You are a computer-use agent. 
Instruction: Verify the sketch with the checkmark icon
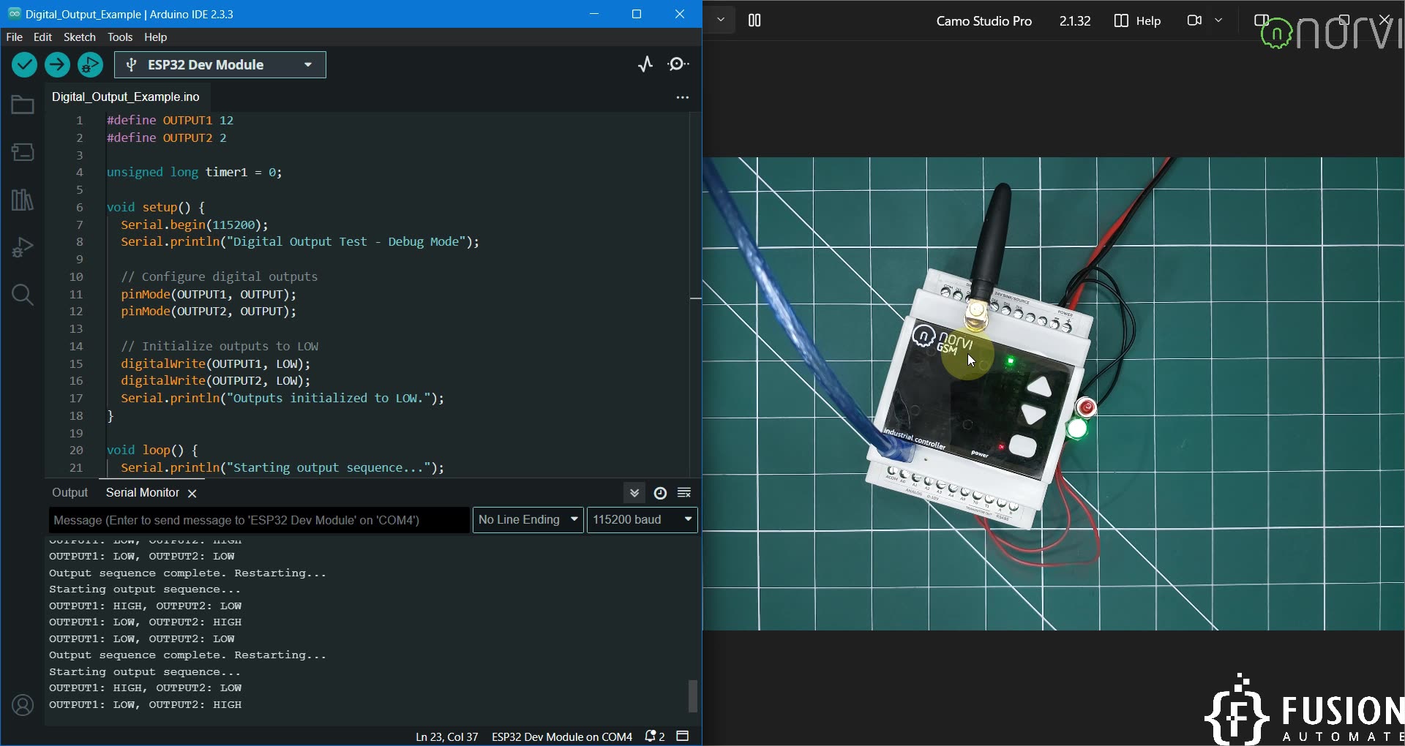click(x=24, y=64)
